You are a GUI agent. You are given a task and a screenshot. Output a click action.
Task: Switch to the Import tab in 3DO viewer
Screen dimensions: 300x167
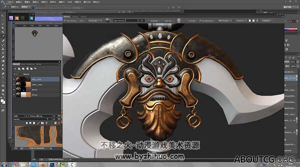83,17
